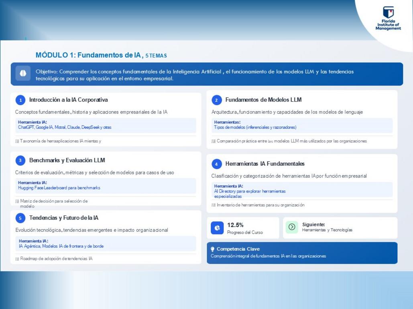Viewport: 413px width, 309px height.
Task: Click the pie chart progress icon
Action: (x=217, y=228)
